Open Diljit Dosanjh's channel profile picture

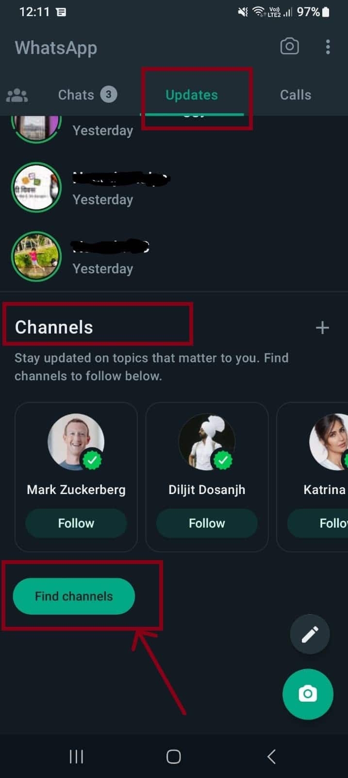[207, 442]
